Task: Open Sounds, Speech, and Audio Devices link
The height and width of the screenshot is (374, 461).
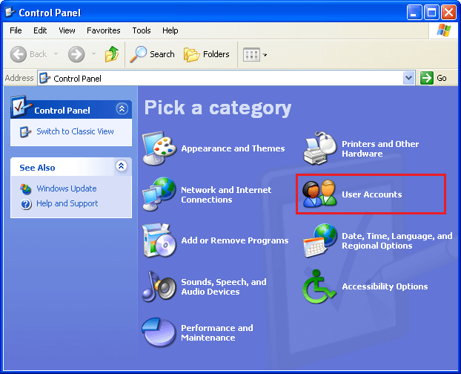Action: [224, 286]
